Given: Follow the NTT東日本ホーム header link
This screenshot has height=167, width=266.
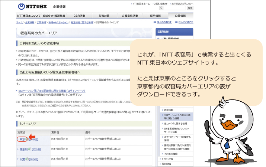Looking at the screenshot, I should pos(141,4).
